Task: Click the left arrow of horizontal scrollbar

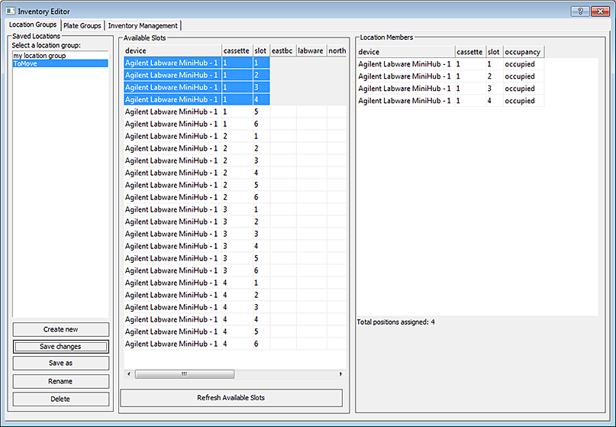Action: point(128,374)
